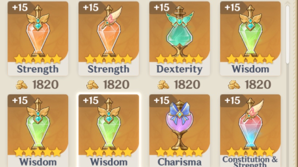Click the Dexterity item name label
Image resolution: width=298 pixels, height=167 pixels.
(180, 69)
